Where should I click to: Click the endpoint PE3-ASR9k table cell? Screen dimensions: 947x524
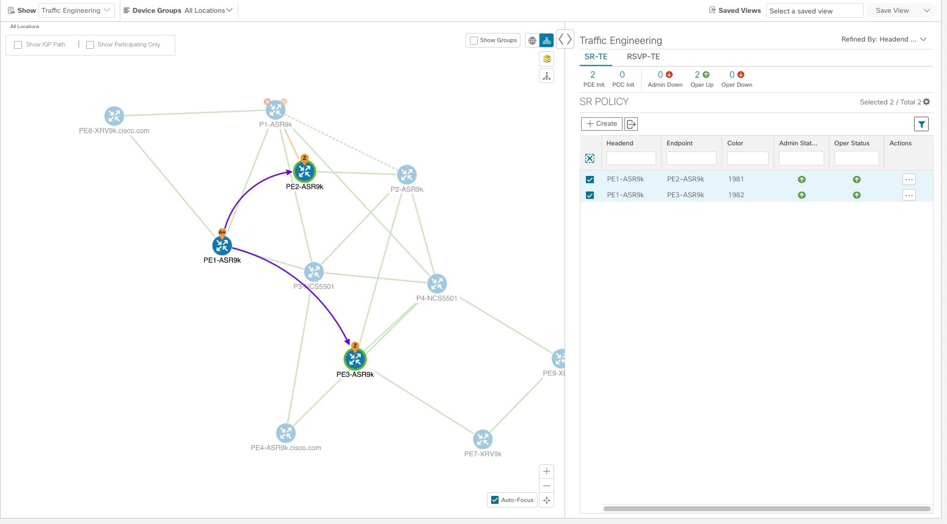tap(686, 195)
